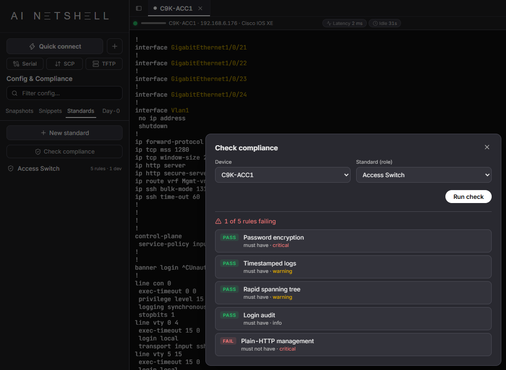Click the magnifier icon in Filter config
Viewport: 506px width, 370px height.
14,93
